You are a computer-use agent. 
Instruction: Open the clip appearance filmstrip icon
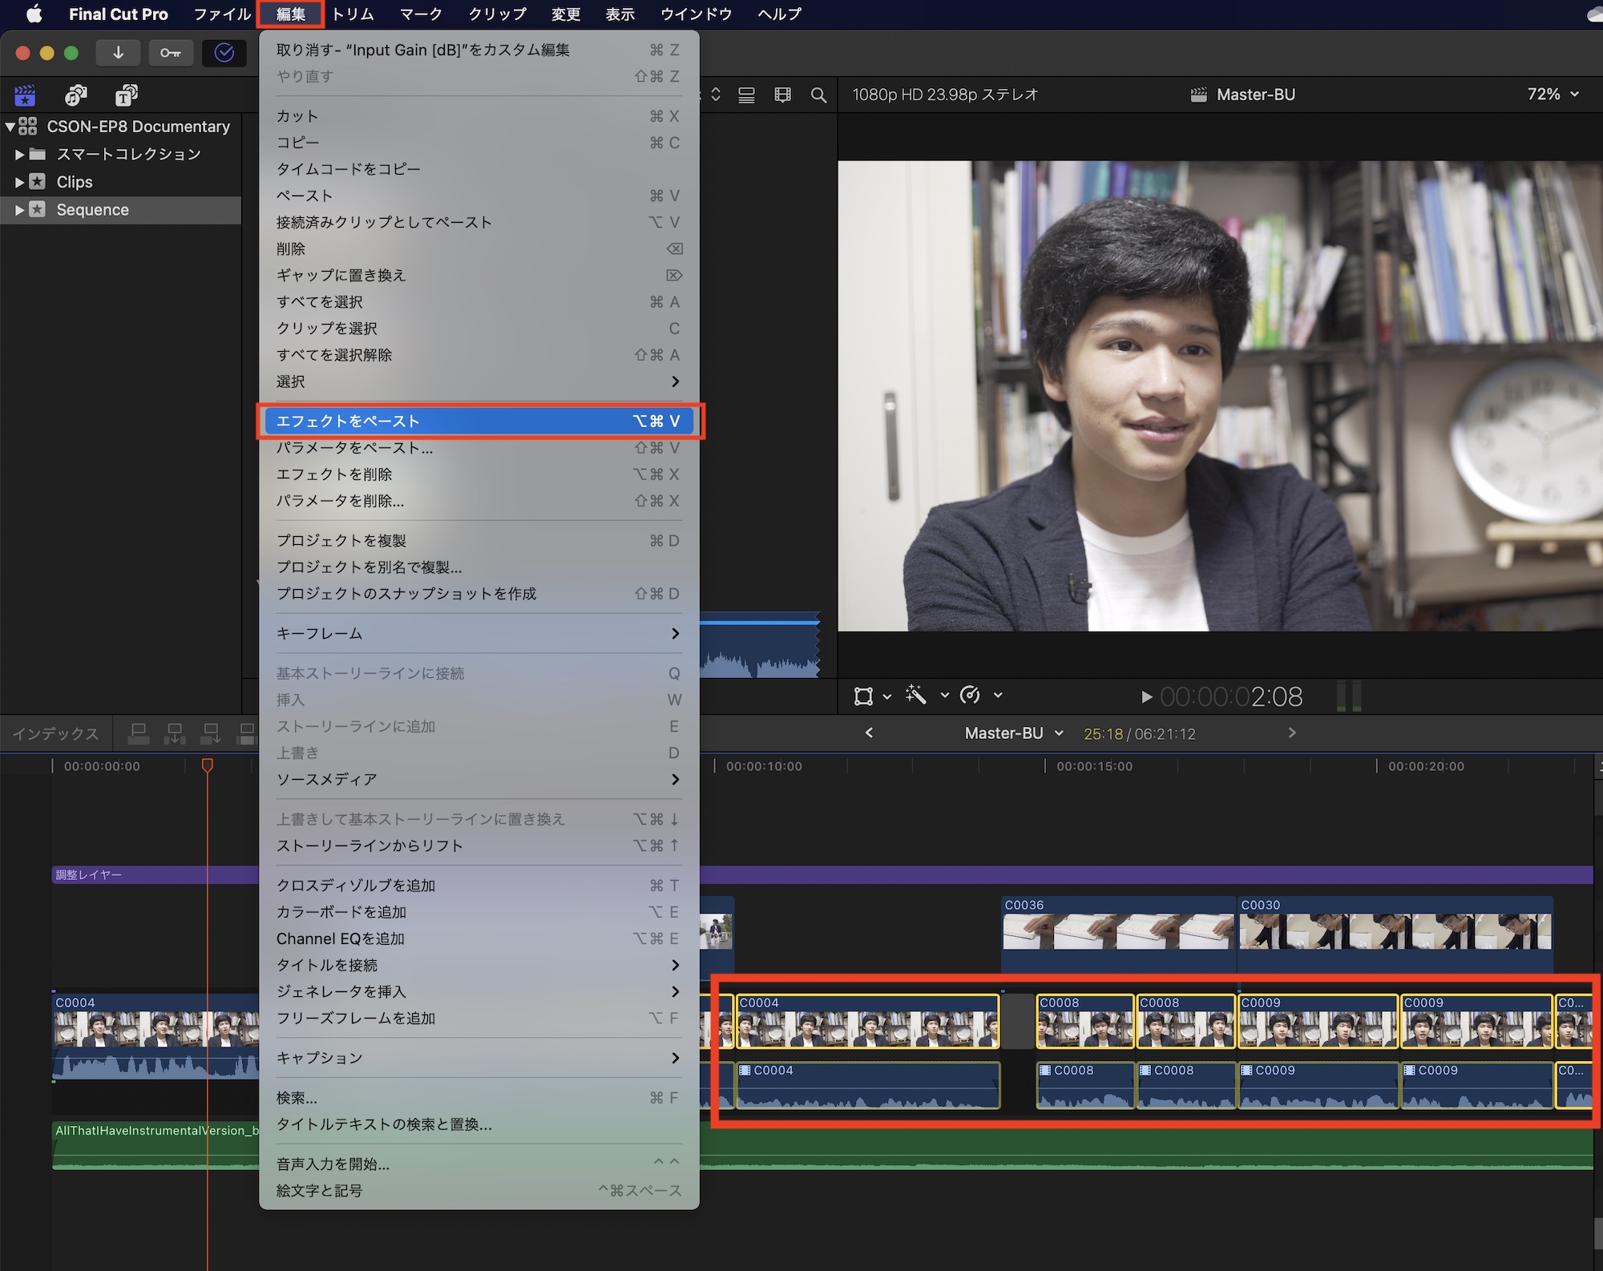(x=782, y=95)
